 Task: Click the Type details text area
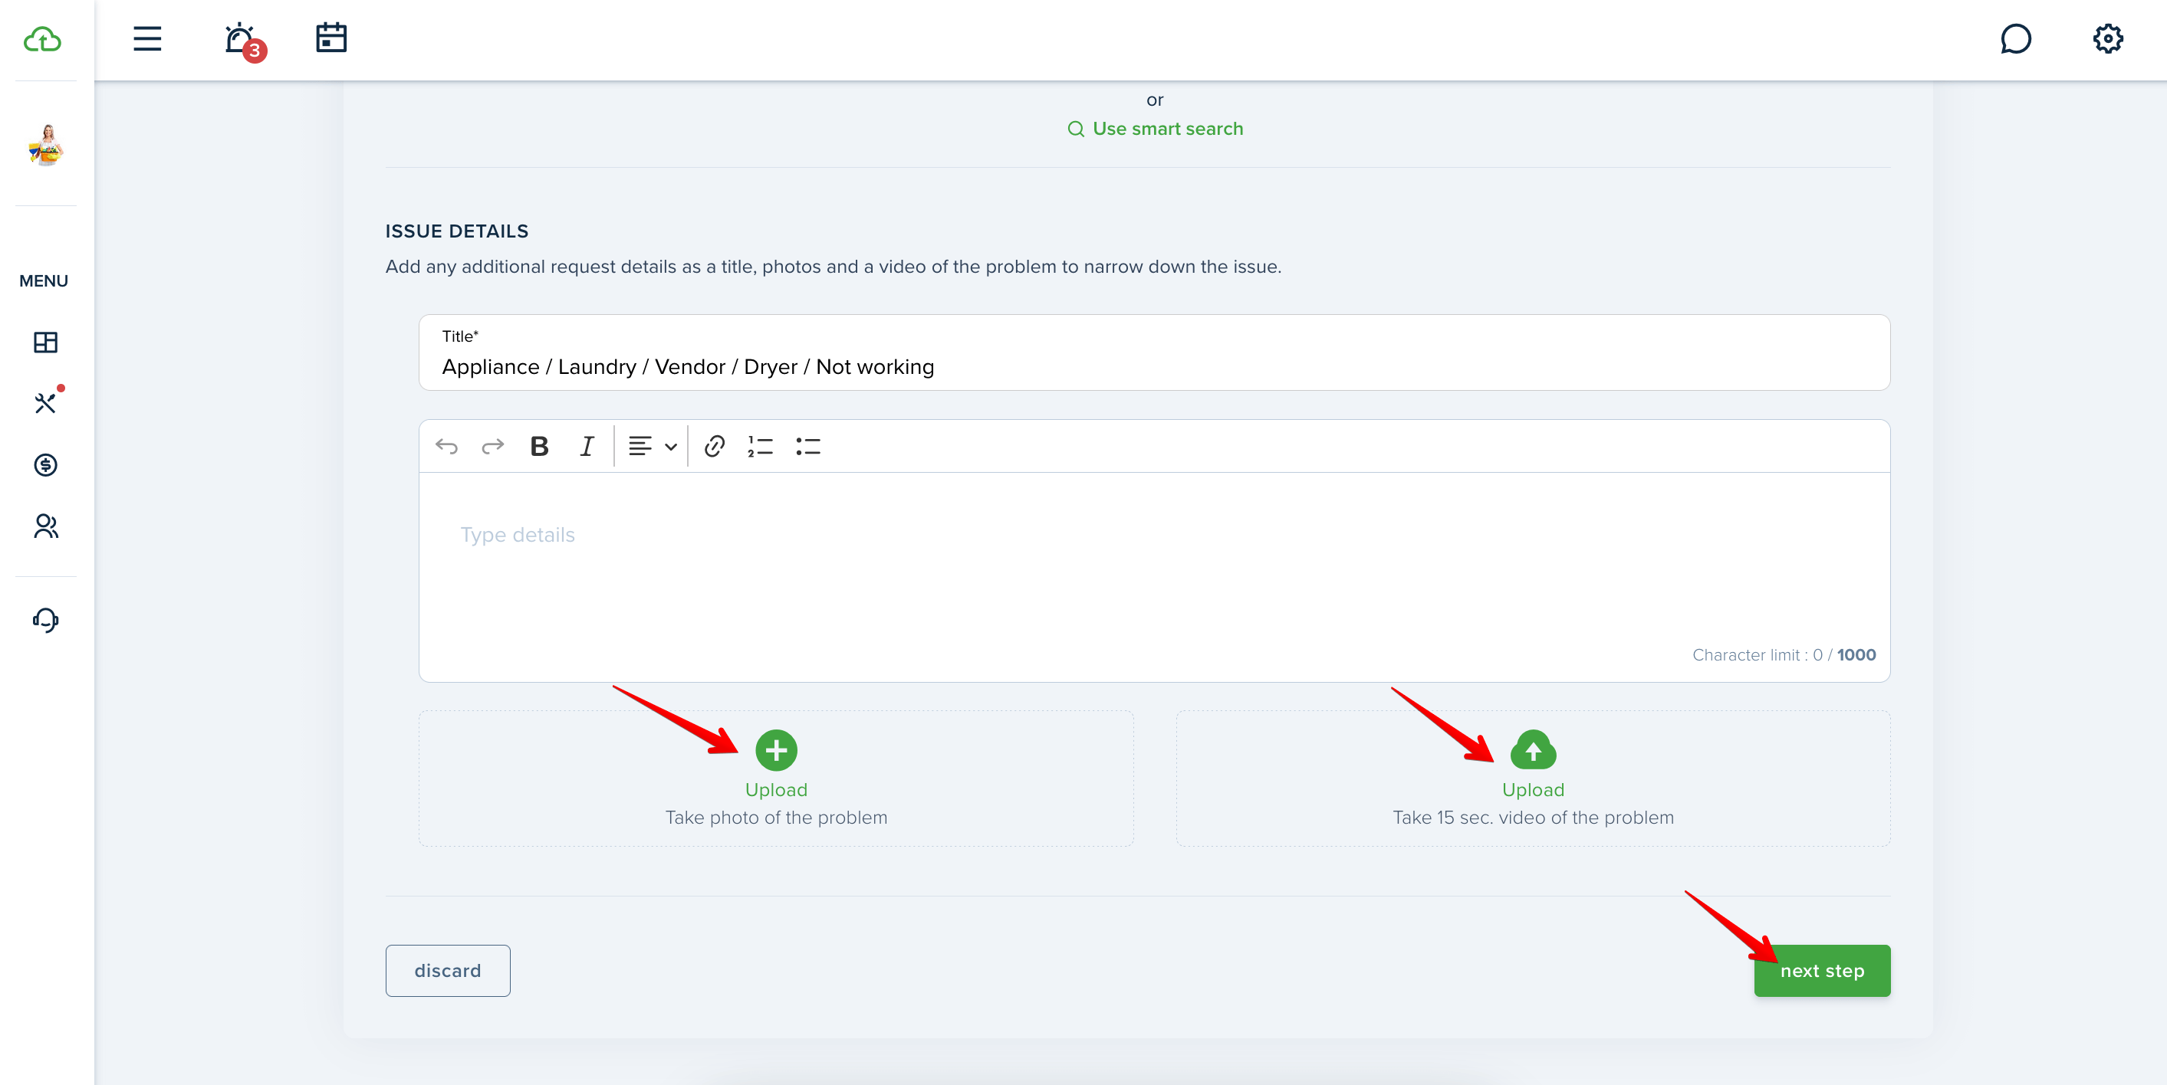[1154, 578]
